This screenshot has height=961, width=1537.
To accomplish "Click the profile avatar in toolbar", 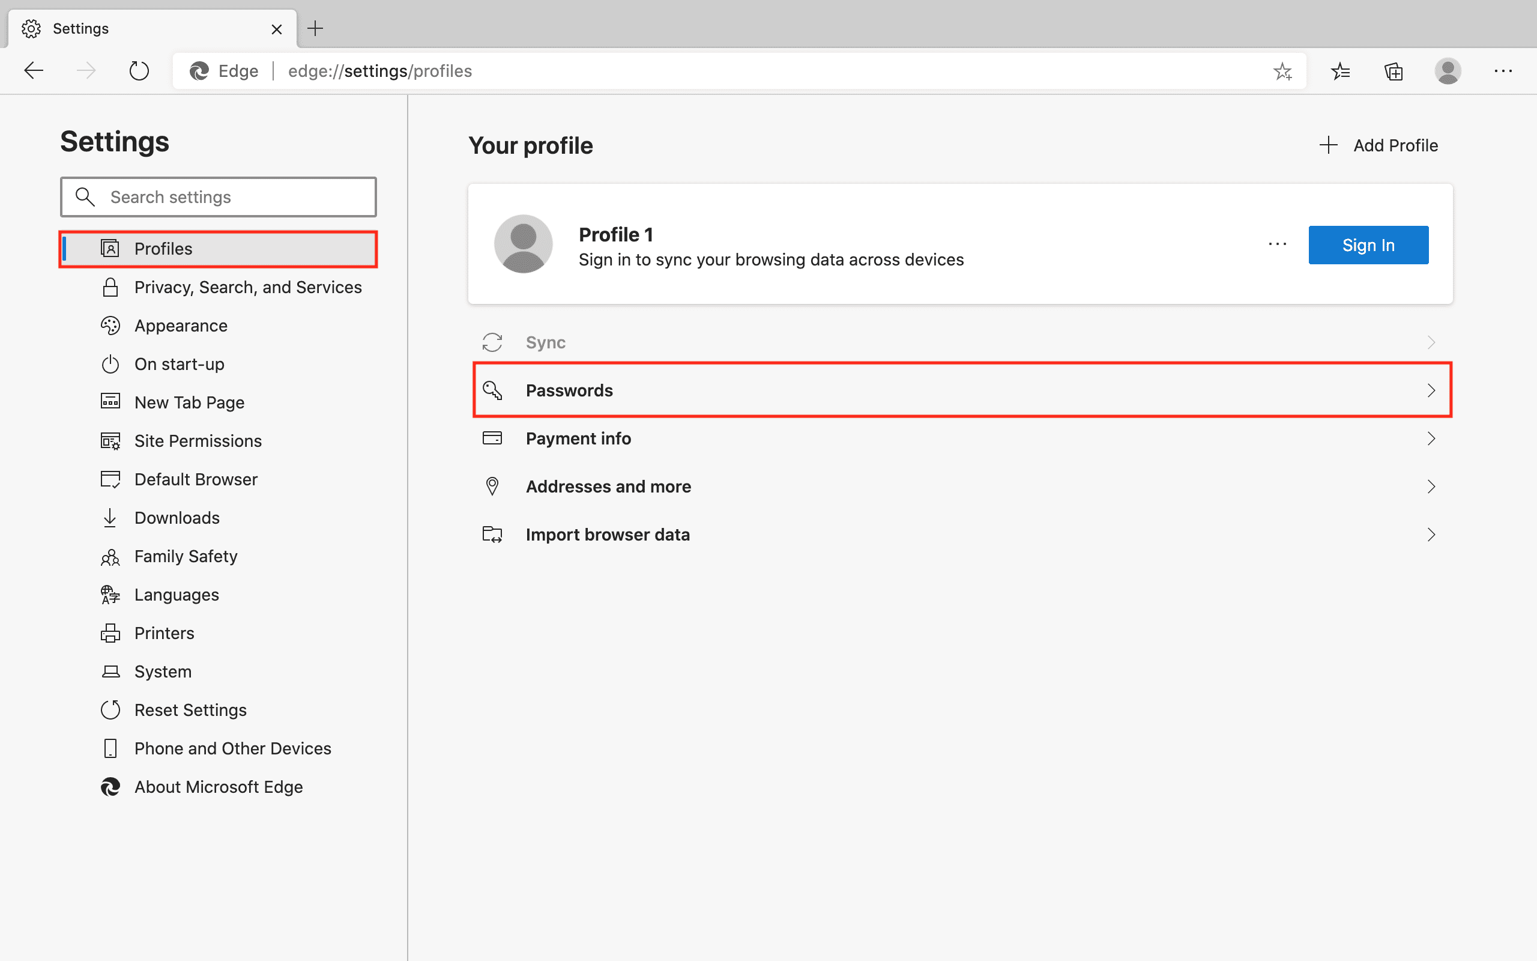I will coord(1448,71).
